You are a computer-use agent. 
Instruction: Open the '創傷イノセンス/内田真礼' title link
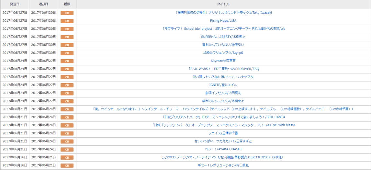point(223,93)
